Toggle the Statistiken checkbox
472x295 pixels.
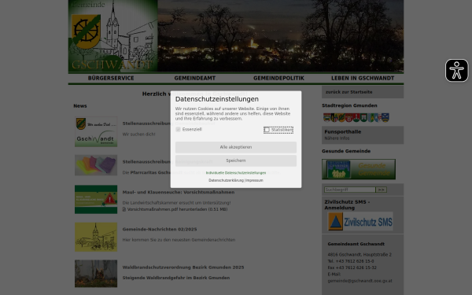click(x=267, y=130)
